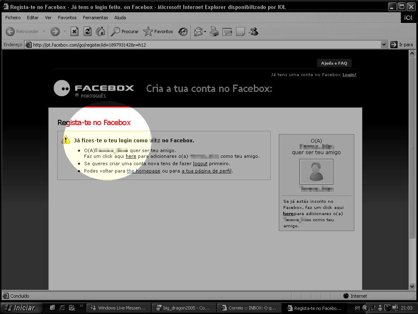Click the address bar URL field
This screenshot has height=314, width=418.
coord(206,45)
